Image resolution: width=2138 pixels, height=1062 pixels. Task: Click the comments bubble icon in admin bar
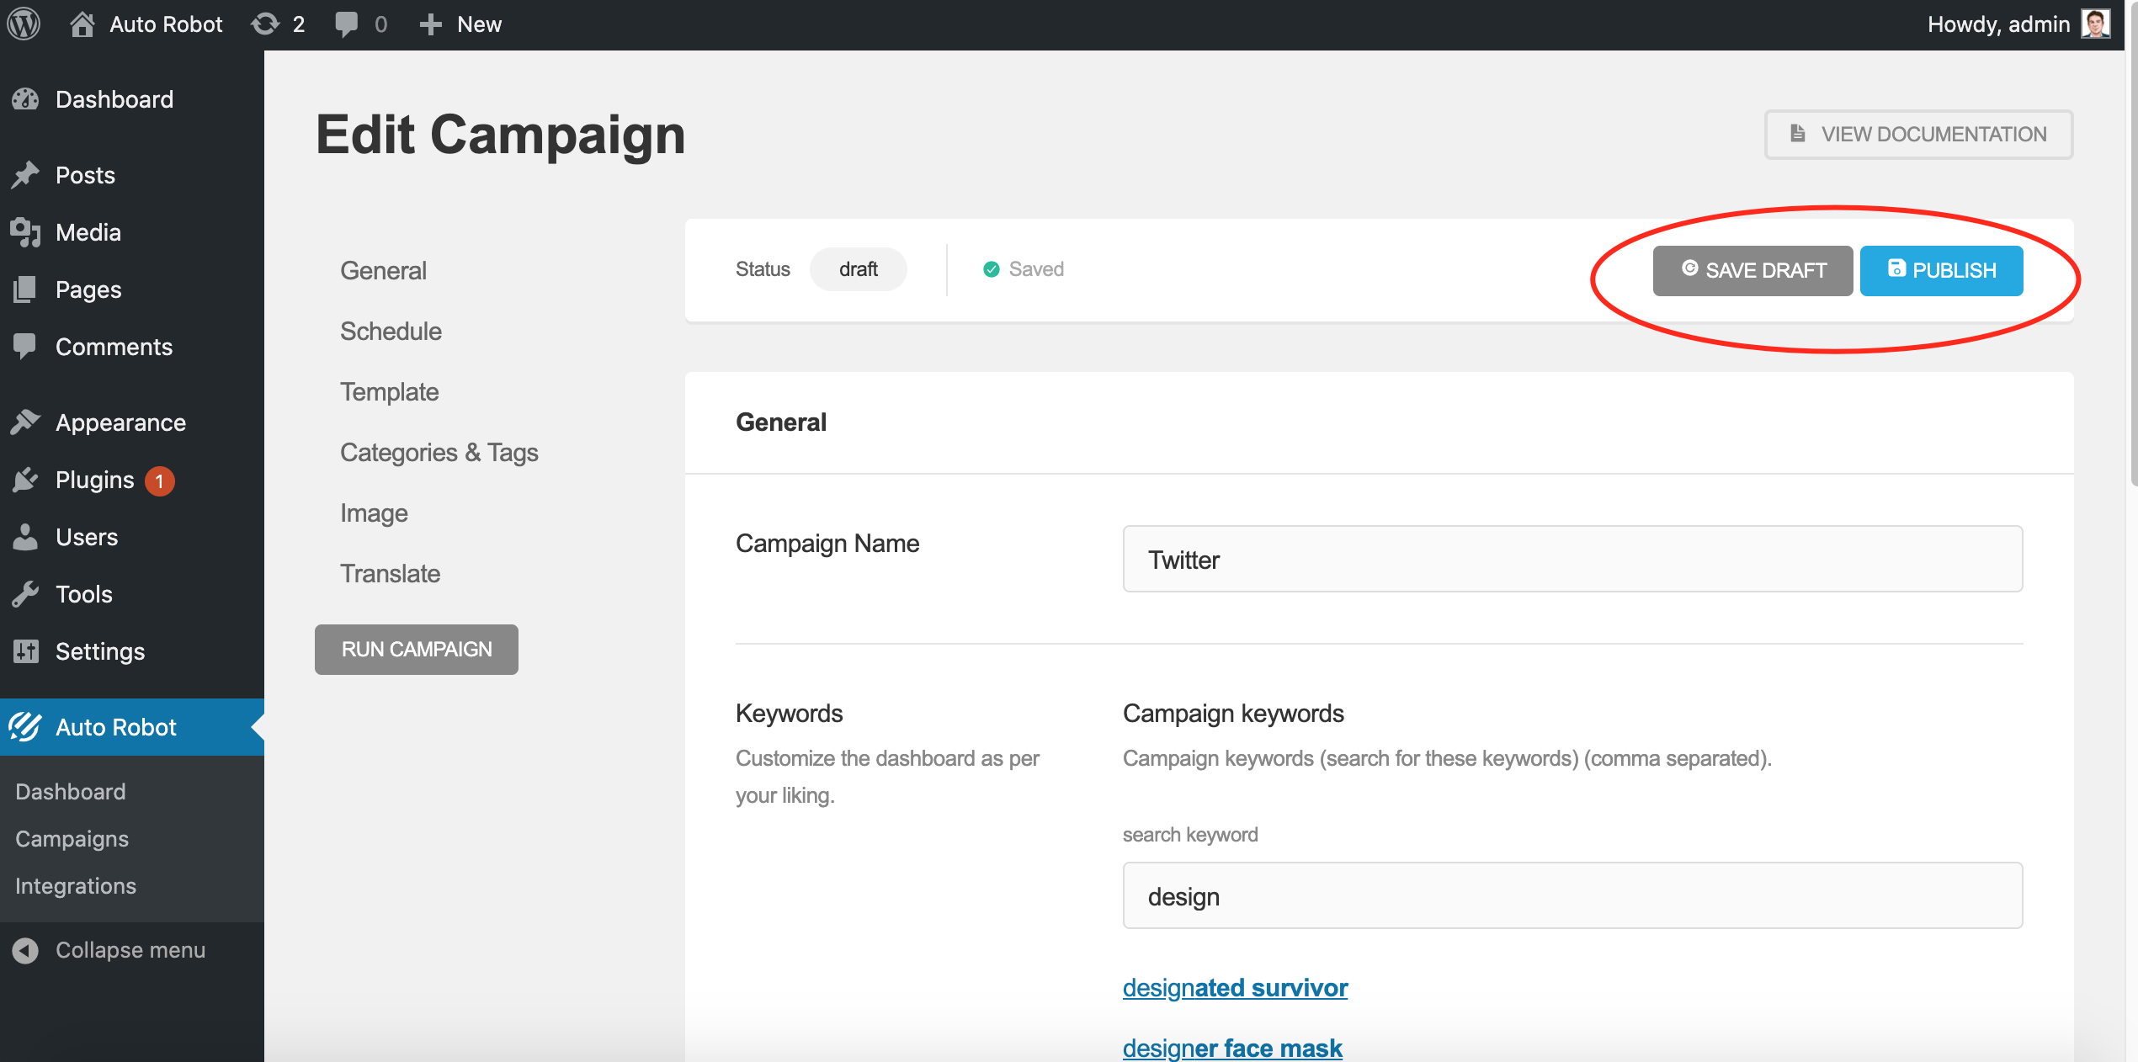(346, 24)
